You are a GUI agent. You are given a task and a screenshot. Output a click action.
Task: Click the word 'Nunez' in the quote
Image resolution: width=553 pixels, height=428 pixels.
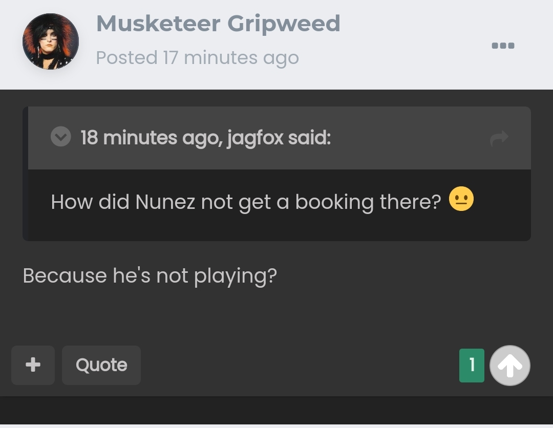pos(165,202)
